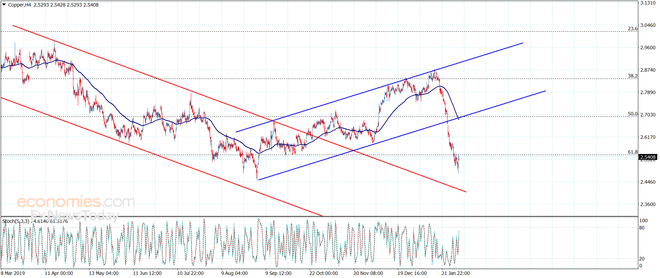Click the 2.6170 price axis label

[648, 137]
